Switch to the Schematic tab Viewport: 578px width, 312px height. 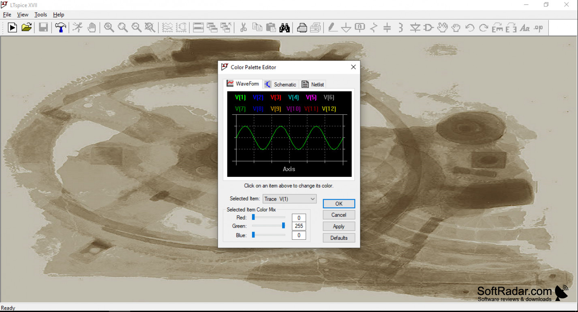(x=281, y=84)
